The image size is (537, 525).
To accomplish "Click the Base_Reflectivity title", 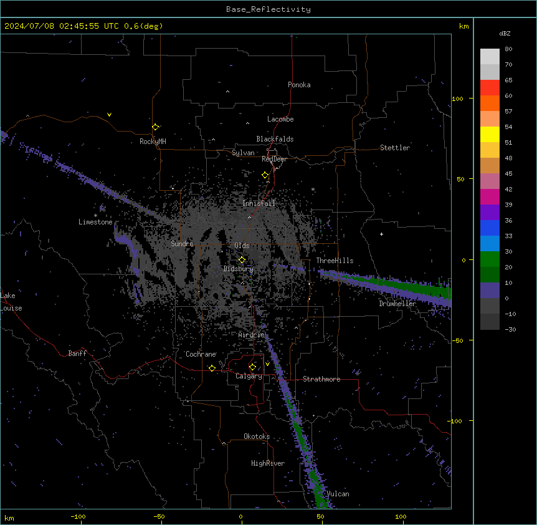I will click(268, 9).
